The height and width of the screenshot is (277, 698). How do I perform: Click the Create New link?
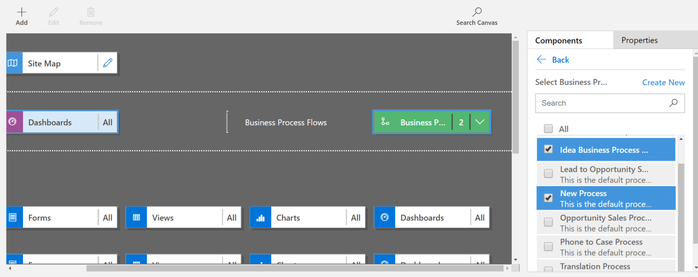663,82
